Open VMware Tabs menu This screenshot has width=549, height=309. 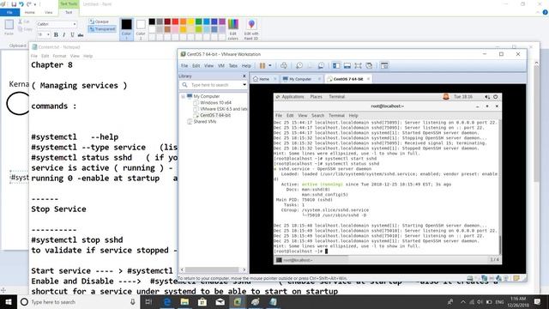coord(233,65)
